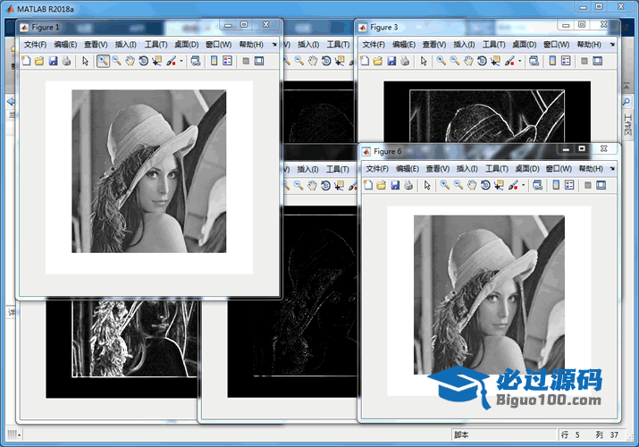Hide Plot Tools icon in Figure 1
639x447 pixels.
pyautogui.click(x=246, y=61)
